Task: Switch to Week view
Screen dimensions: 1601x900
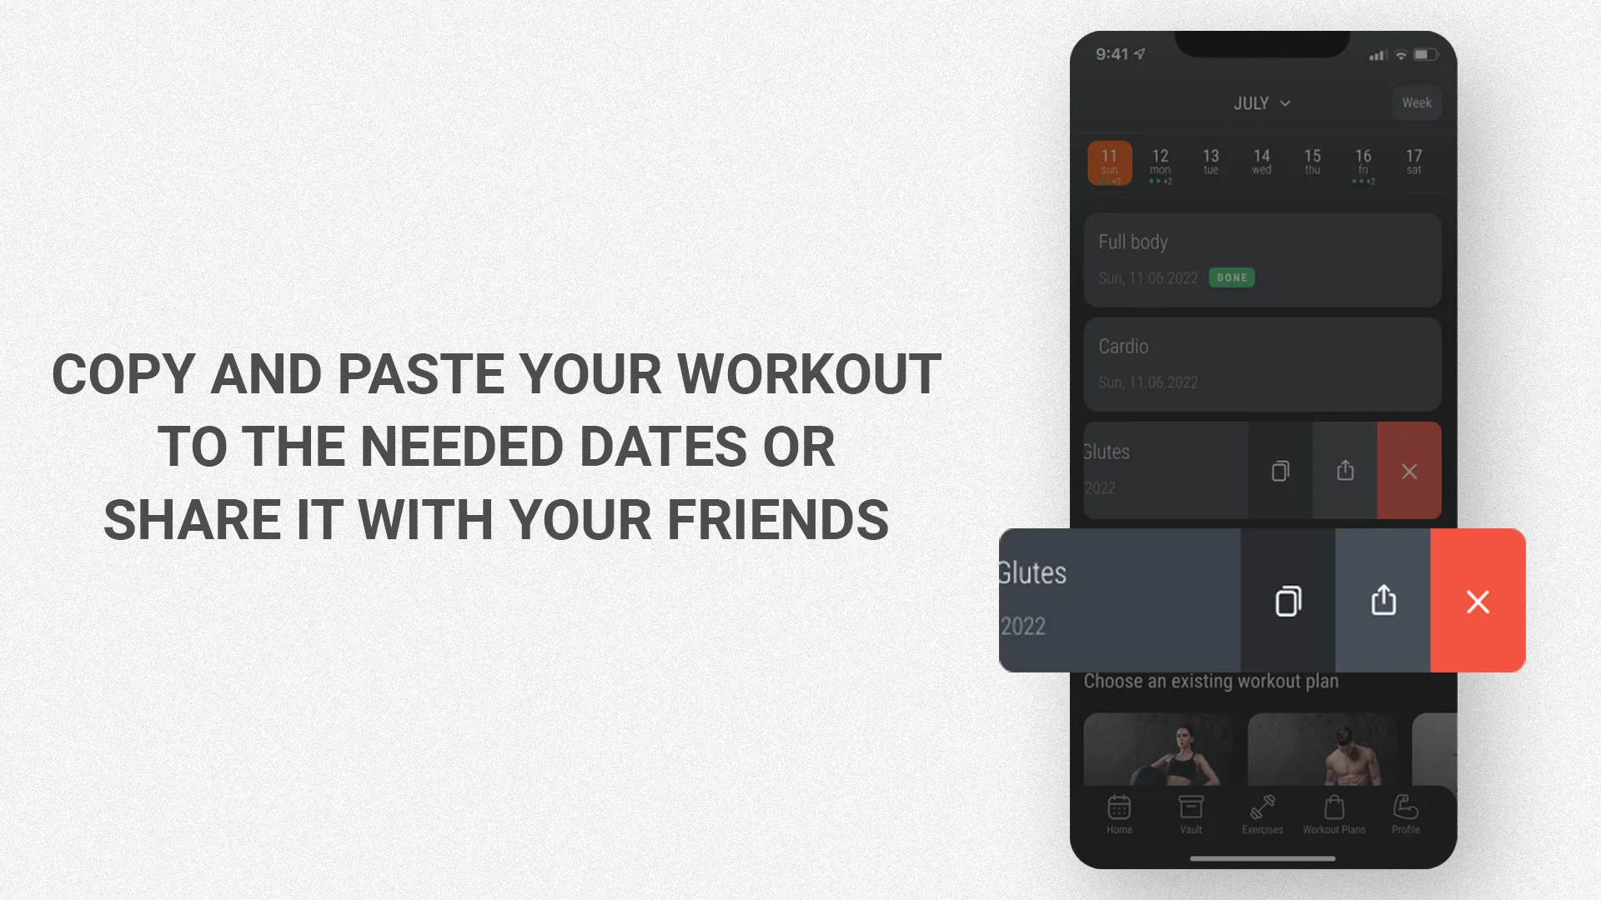Action: [1416, 102]
